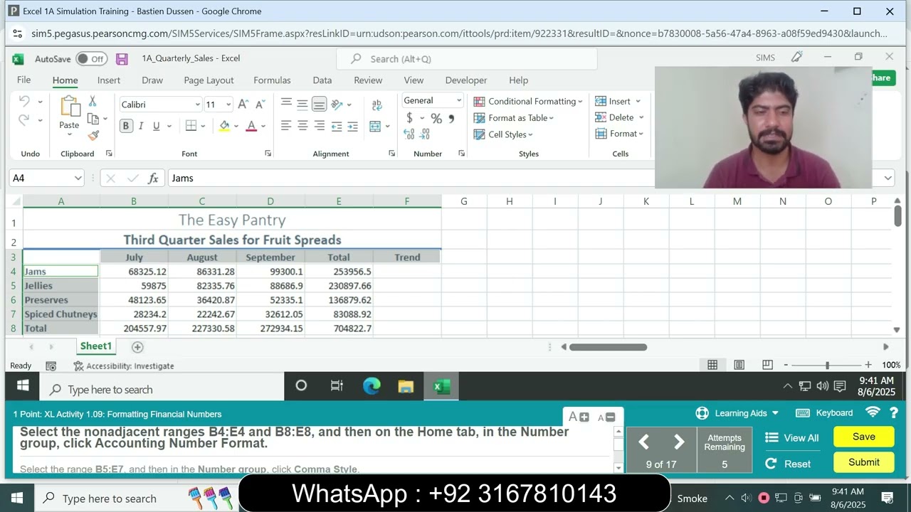Open the General number format dropdown
The height and width of the screenshot is (512, 911).
click(x=458, y=101)
